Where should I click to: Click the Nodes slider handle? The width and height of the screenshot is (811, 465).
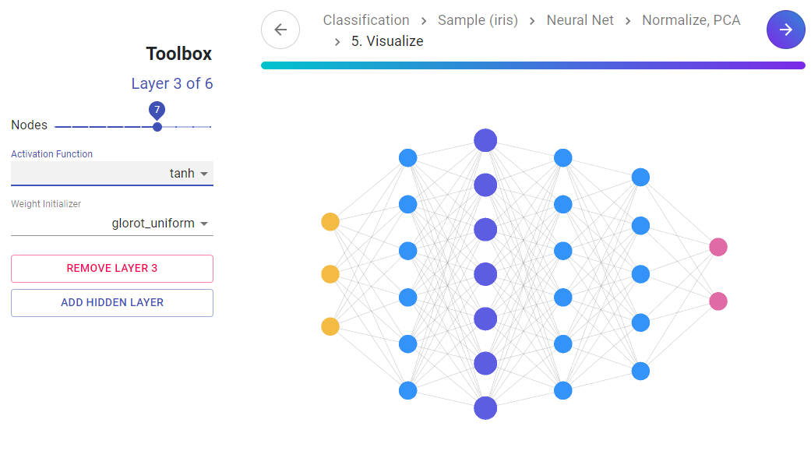click(157, 126)
